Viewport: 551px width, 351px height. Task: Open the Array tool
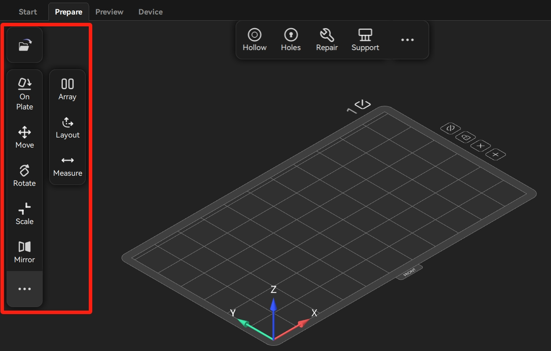click(x=67, y=89)
